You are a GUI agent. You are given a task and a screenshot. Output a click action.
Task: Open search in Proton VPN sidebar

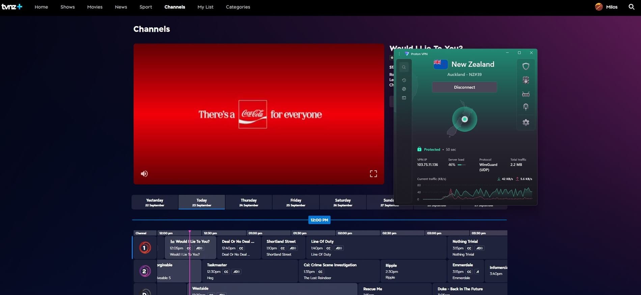pyautogui.click(x=404, y=67)
